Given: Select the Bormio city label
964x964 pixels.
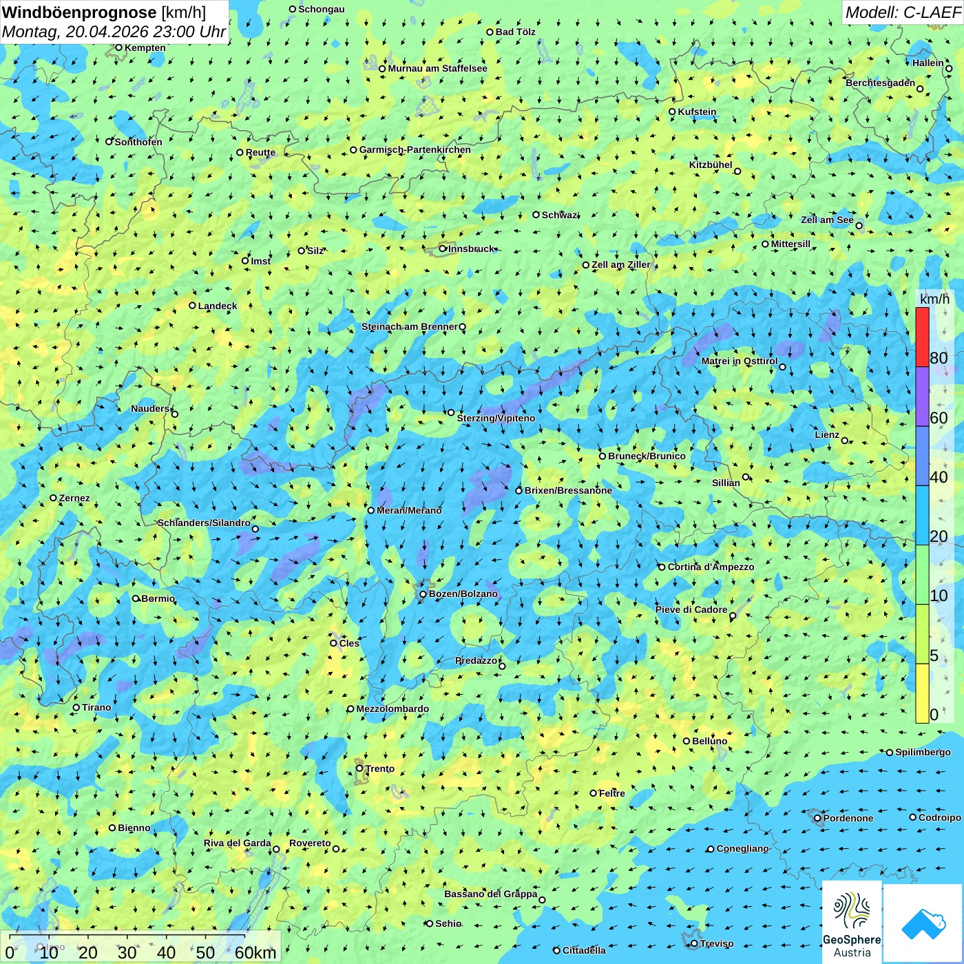Looking at the screenshot, I should click(158, 598).
